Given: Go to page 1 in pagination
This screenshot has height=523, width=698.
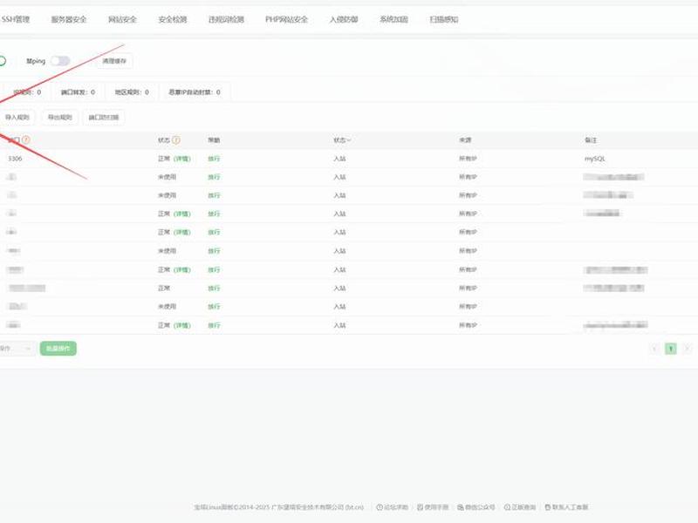Looking at the screenshot, I should pyautogui.click(x=671, y=349).
